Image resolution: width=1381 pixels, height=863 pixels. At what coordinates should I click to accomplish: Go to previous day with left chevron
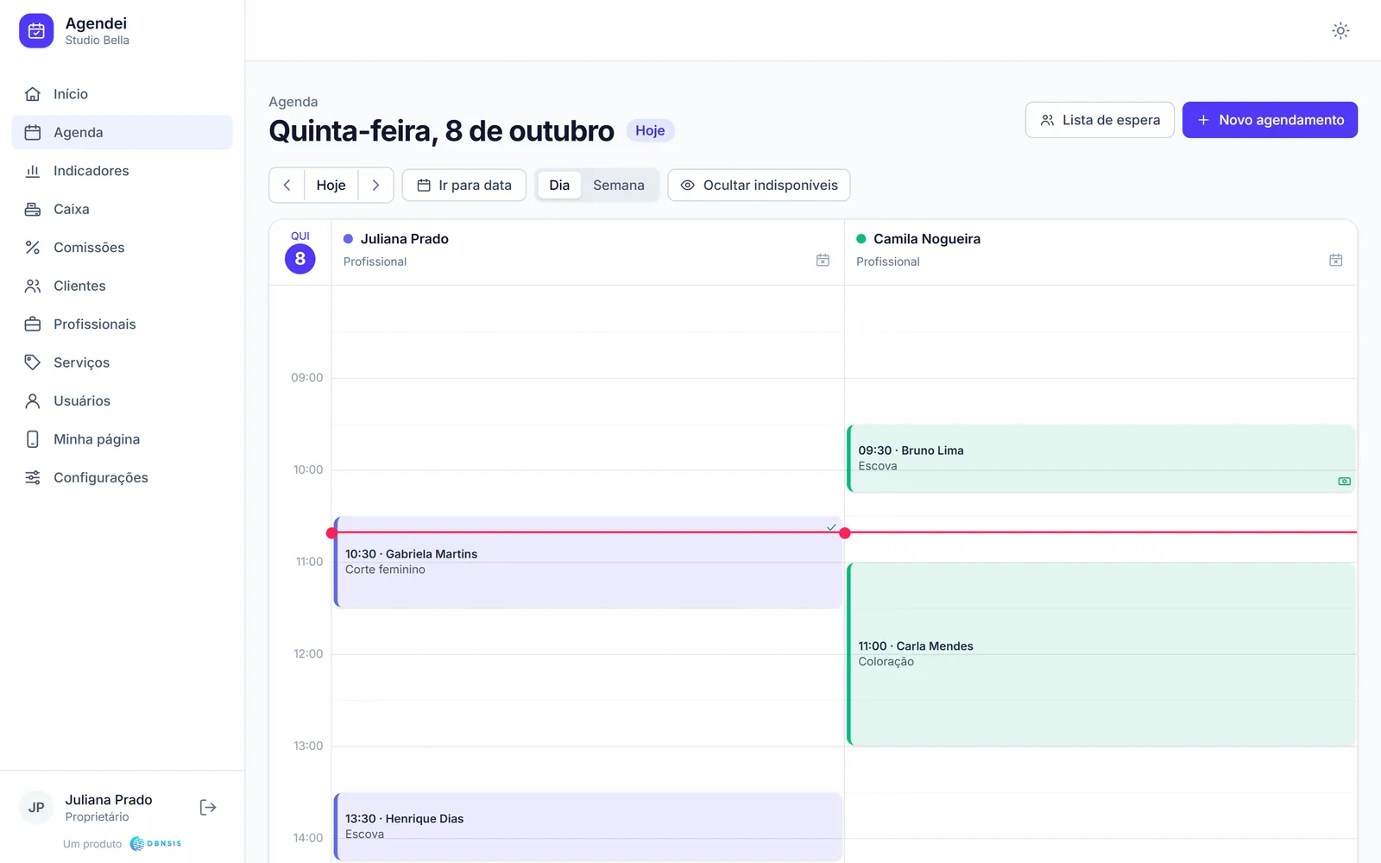tap(287, 185)
